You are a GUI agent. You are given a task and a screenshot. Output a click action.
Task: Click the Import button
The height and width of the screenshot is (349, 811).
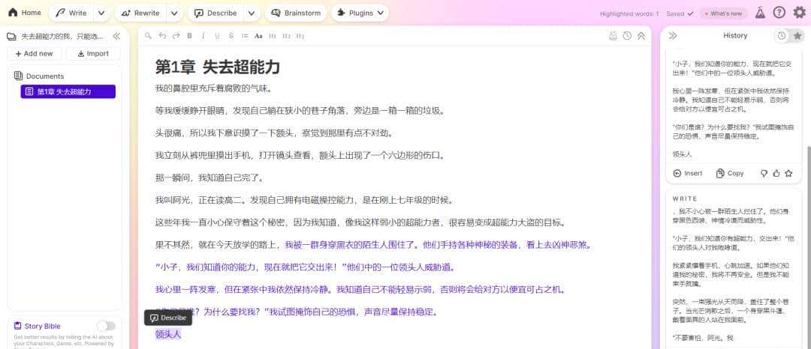94,54
